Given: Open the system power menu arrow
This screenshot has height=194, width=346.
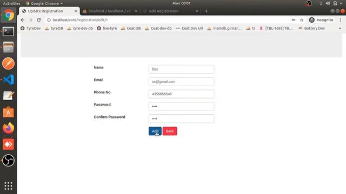Looking at the screenshot, I should [341, 3].
